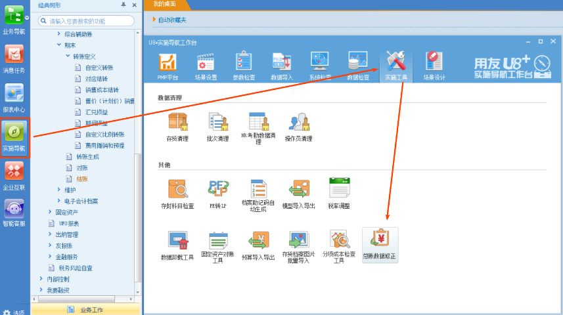Open 固定资产对账工具

[217, 245]
